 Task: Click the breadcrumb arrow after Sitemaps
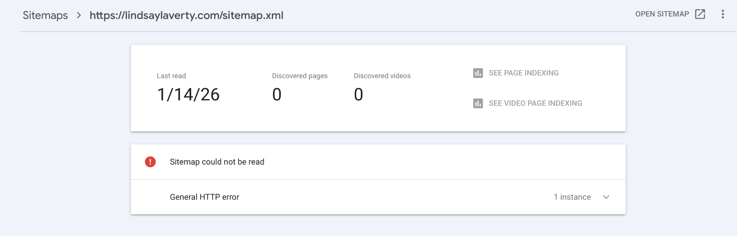click(x=79, y=15)
